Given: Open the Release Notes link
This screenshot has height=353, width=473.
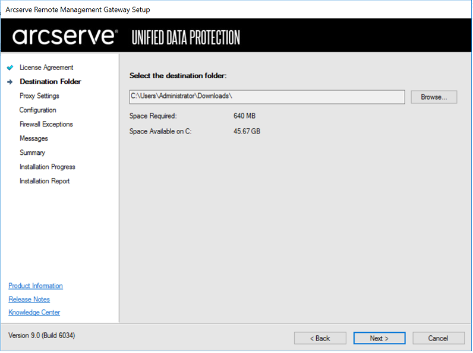Looking at the screenshot, I should pos(29,300).
